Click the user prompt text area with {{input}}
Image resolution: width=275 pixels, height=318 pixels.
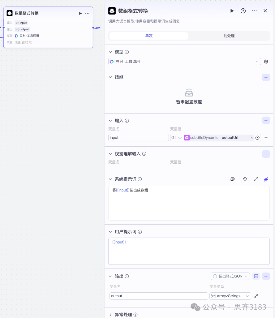click(189, 251)
